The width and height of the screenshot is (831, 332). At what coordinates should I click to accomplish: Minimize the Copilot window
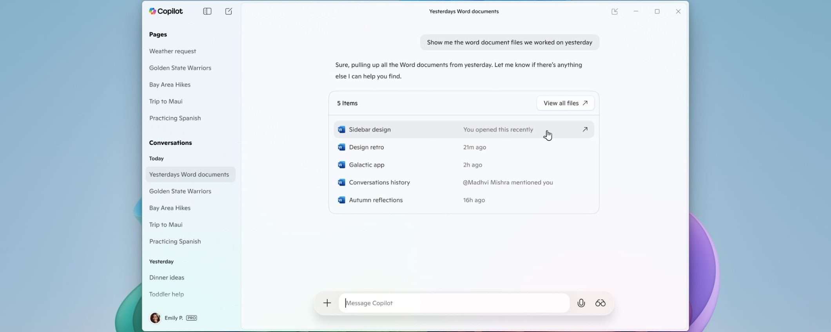[636, 11]
